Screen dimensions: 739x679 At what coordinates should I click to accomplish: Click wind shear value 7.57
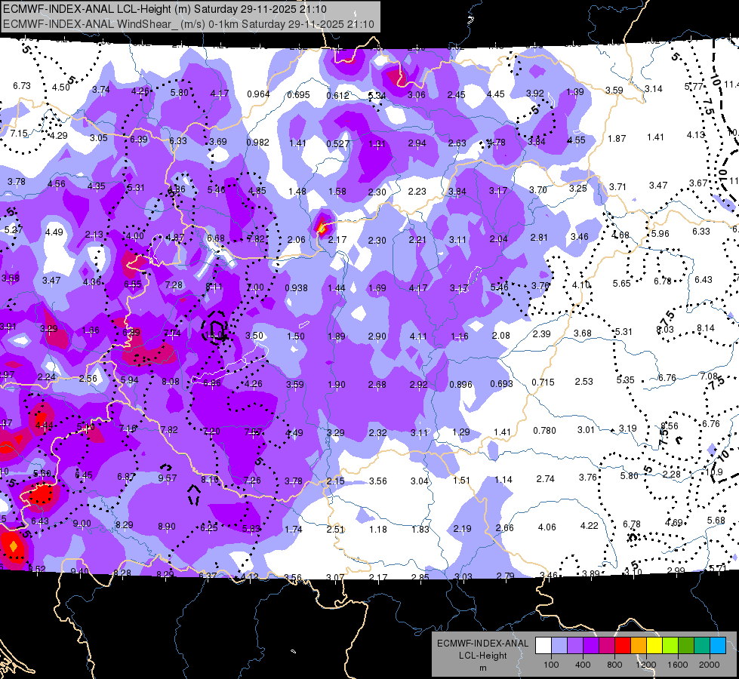pyautogui.click(x=253, y=432)
